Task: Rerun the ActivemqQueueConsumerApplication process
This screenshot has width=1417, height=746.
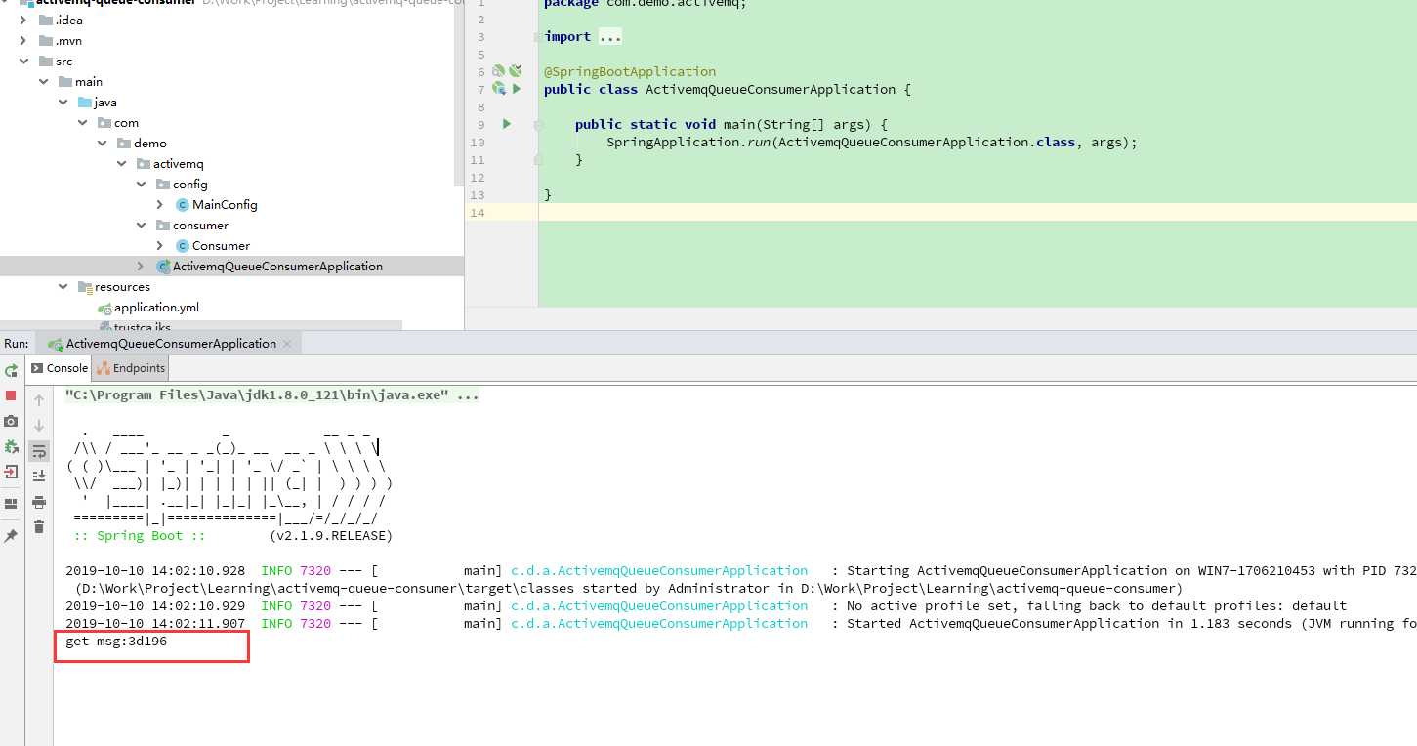Action: click(11, 371)
